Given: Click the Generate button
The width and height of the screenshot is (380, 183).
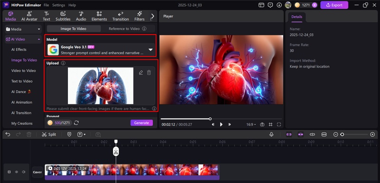Looking at the screenshot, I should (x=142, y=123).
